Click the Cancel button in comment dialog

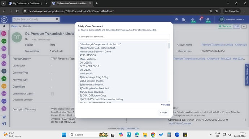click(163, 112)
